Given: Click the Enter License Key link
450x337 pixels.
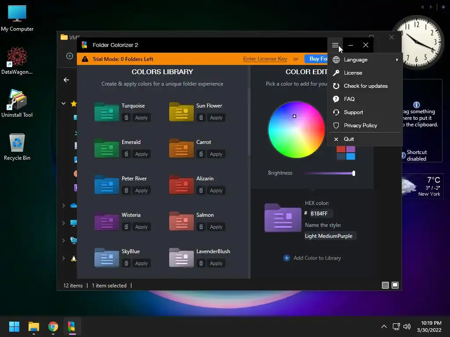Looking at the screenshot, I should (265, 59).
